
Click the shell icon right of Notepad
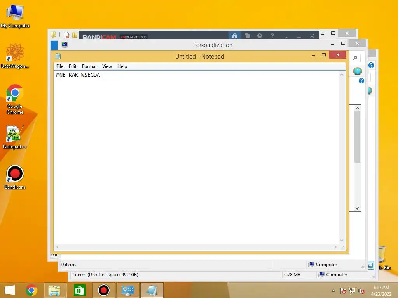pyautogui.click(x=358, y=71)
